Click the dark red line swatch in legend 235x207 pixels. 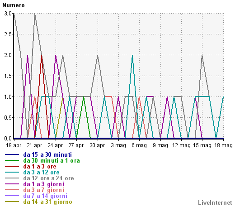12,166
